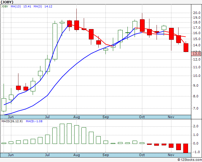
Task: Select the MA(13) legend label
Action: [x=16, y=7]
